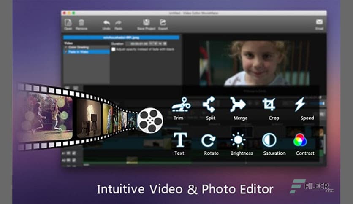Open the Contrast RGB circles icon
Image resolution: width=353 pixels, height=204 pixels.
pos(300,140)
